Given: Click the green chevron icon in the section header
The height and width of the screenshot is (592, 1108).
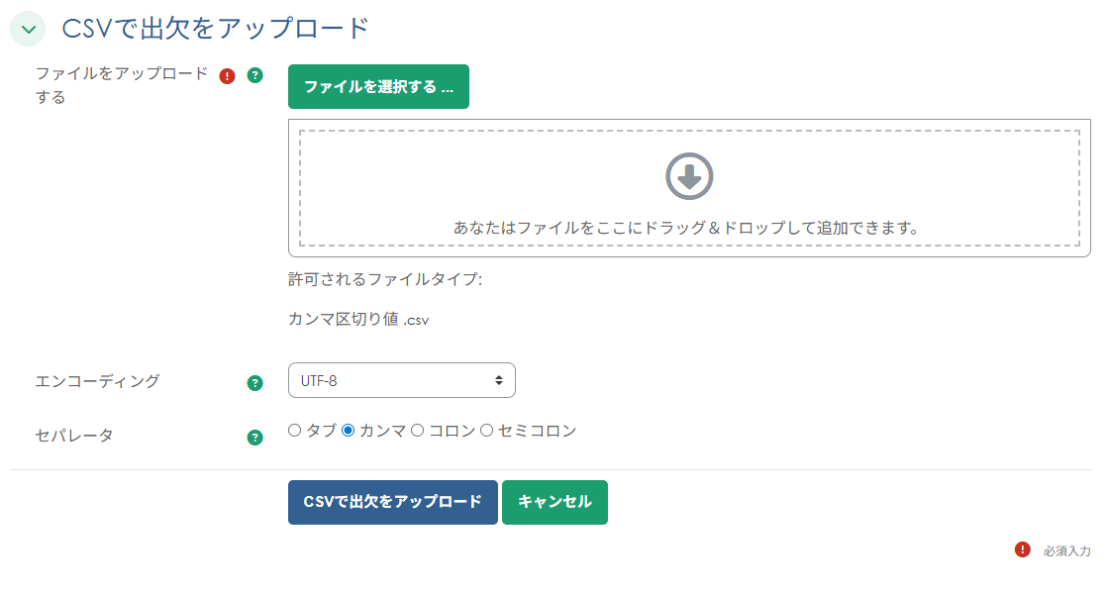Looking at the screenshot, I should tap(27, 29).
